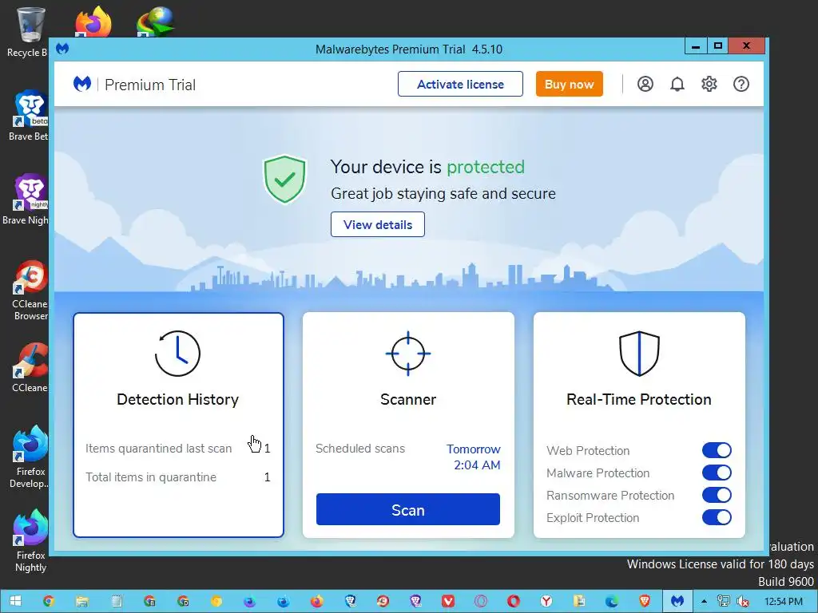Select the Brave Beta desktop shortcut

(x=29, y=116)
